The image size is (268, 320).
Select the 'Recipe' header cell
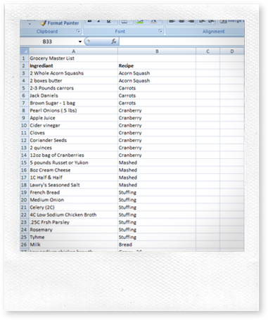(x=157, y=66)
